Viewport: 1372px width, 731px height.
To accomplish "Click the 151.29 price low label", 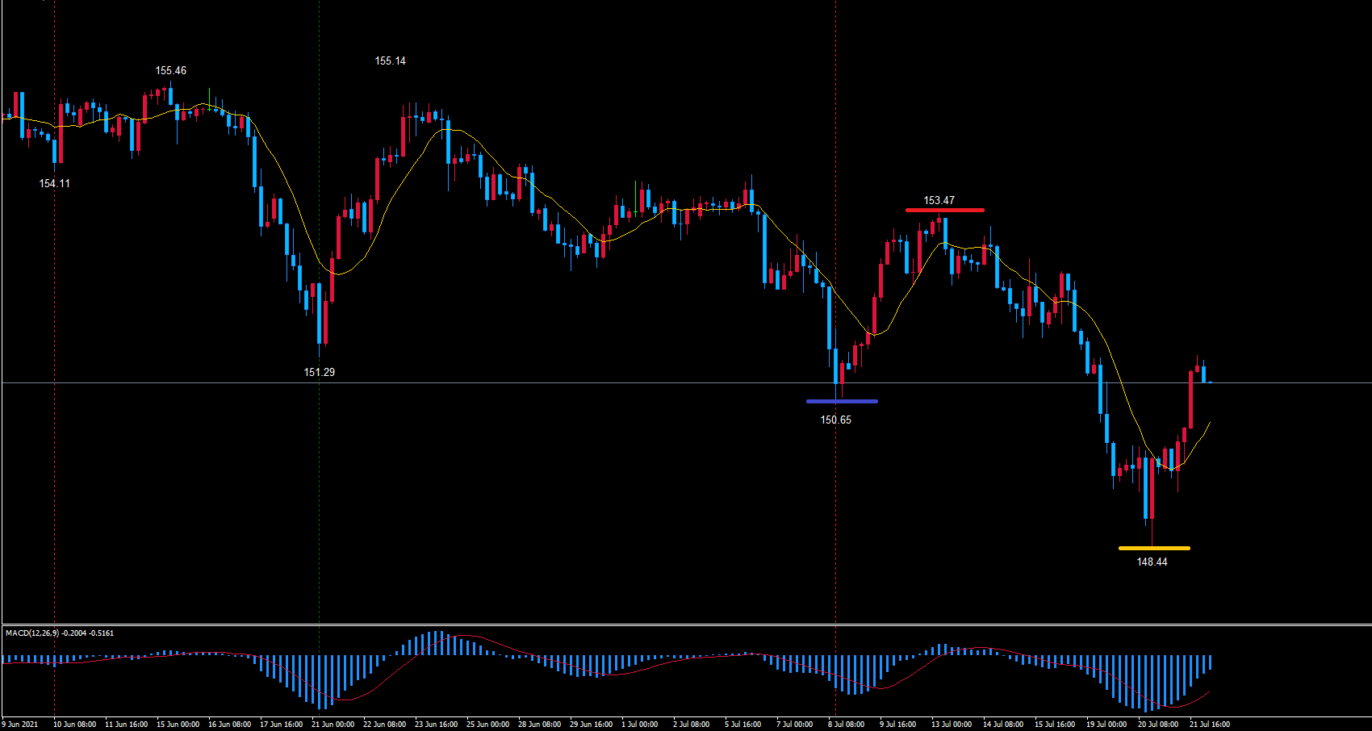I will point(319,373).
